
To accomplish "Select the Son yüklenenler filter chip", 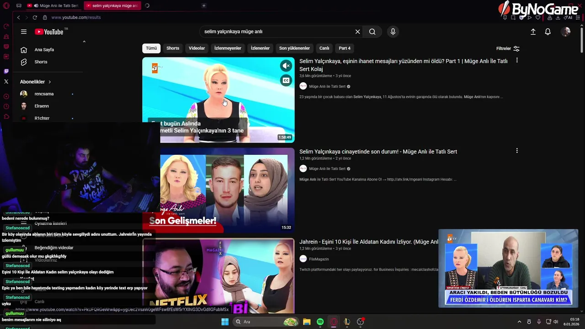I will 294,48.
